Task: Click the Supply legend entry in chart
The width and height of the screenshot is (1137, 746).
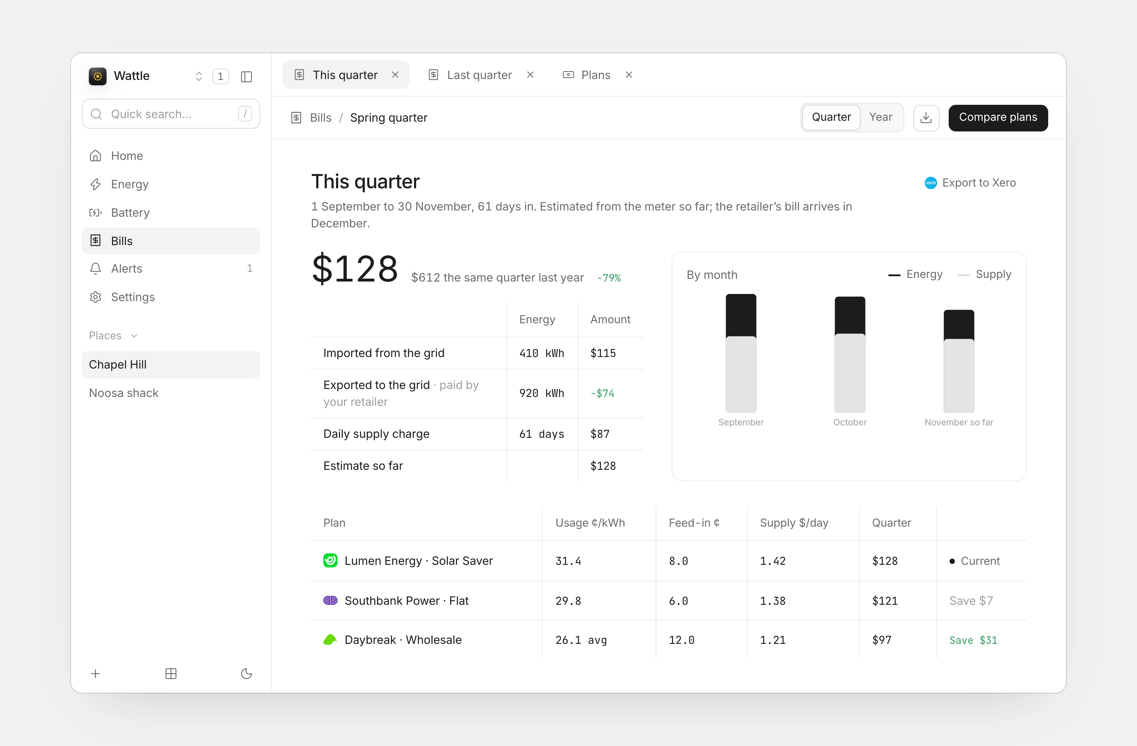Action: click(x=985, y=275)
